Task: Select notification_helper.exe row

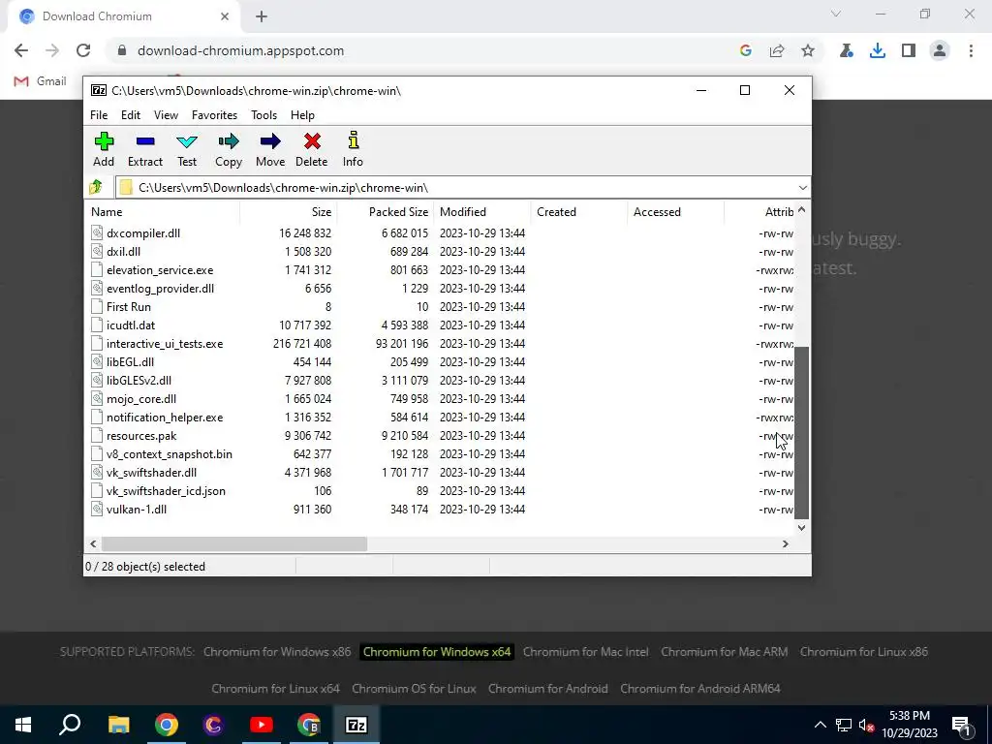Action: click(440, 418)
